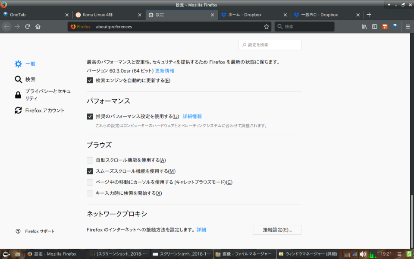This screenshot has height=259, width=414.
Task: Click the Firefox サポート question mark icon
Action: [18, 231]
